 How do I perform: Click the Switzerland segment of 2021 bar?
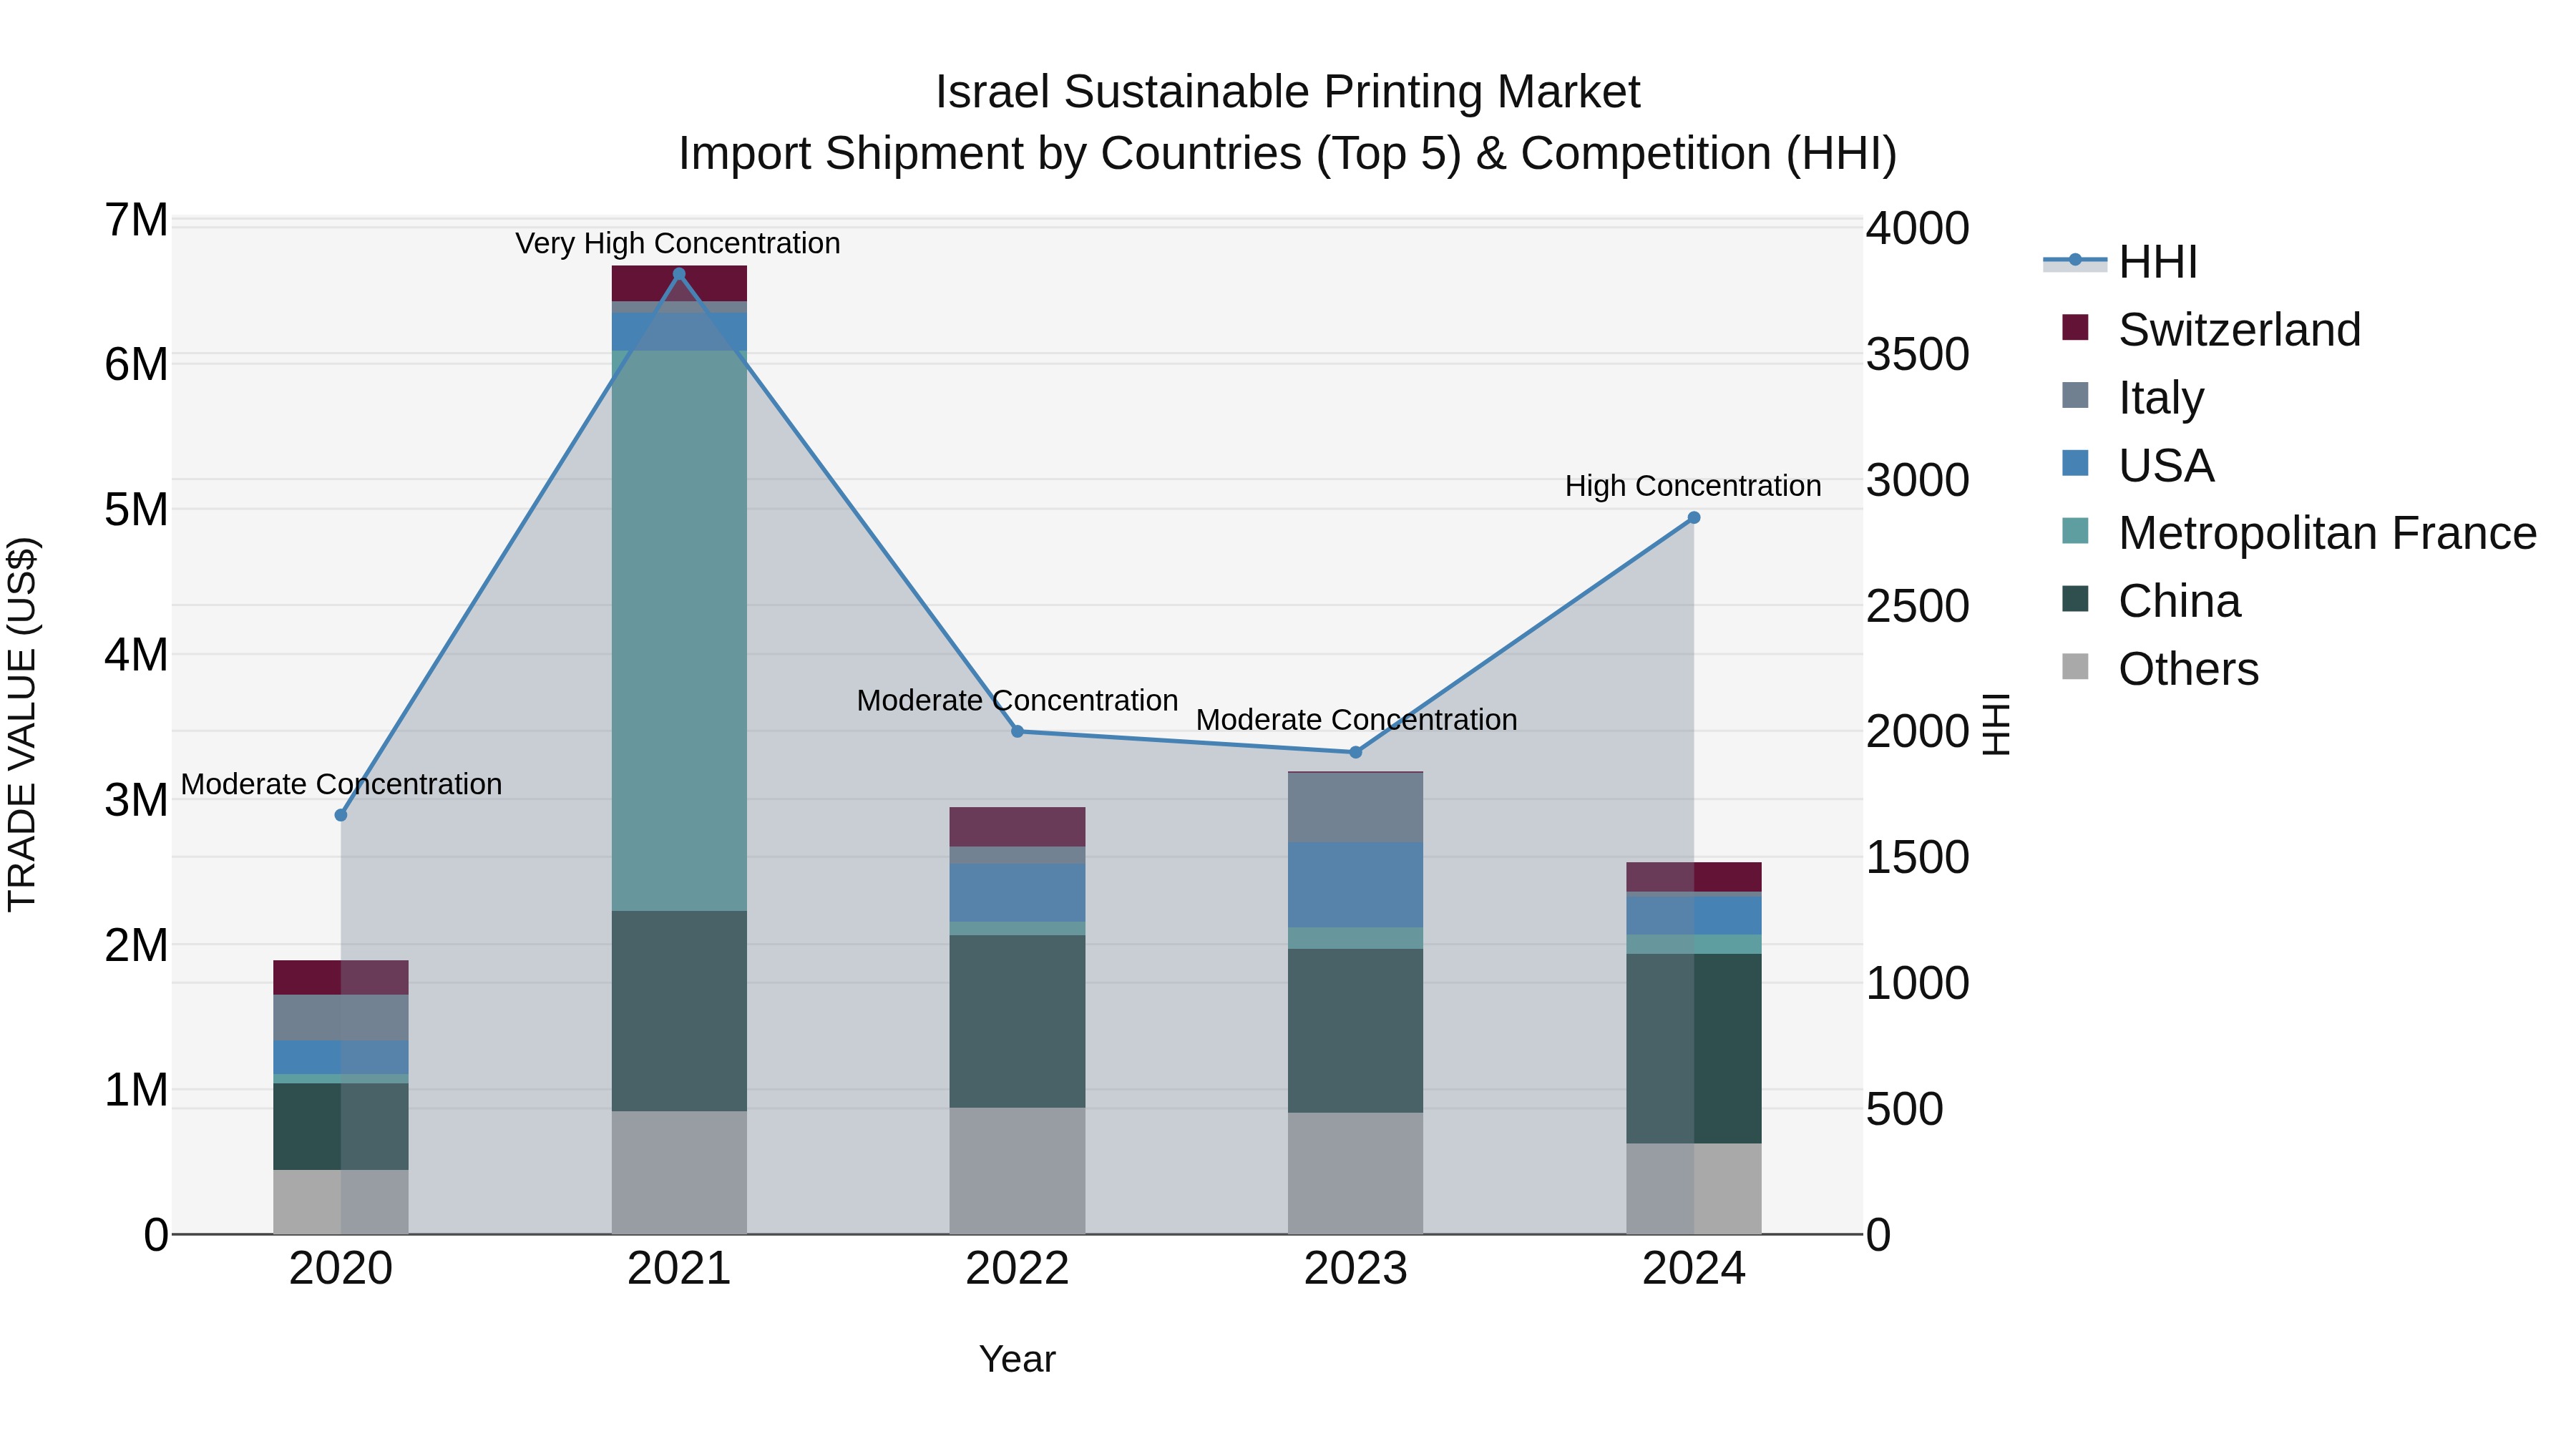click(x=679, y=284)
